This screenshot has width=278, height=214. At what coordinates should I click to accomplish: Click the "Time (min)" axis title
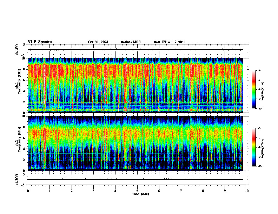tap(140, 194)
